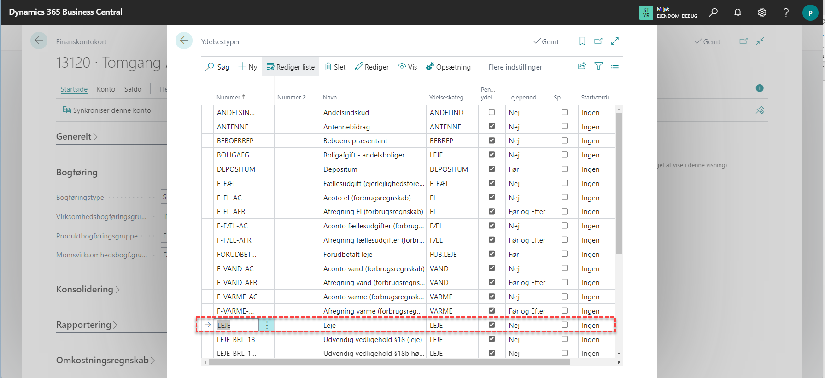
Task: Click Synkroniser denne konto action
Action: coord(107,110)
